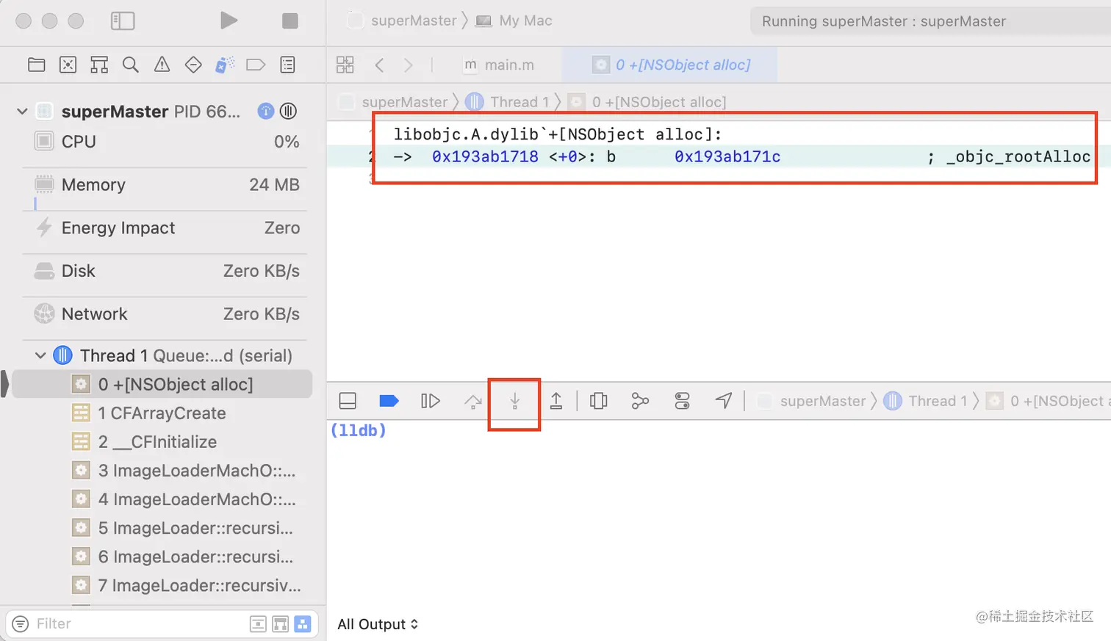Toggle first filter button beside Filter field

coord(258,624)
